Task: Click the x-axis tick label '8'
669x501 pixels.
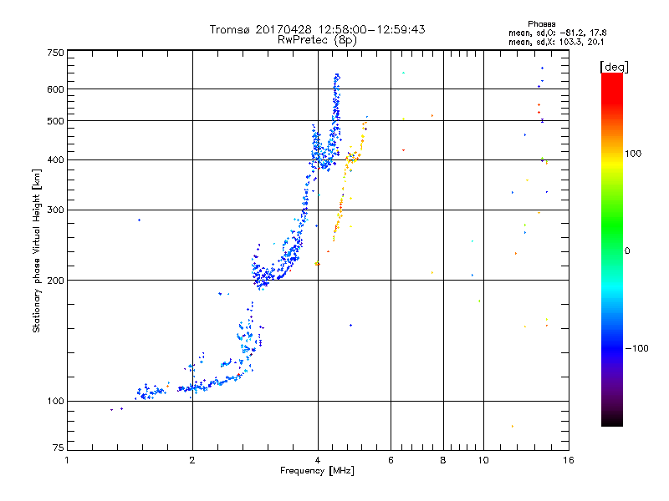Action: pos(443,460)
